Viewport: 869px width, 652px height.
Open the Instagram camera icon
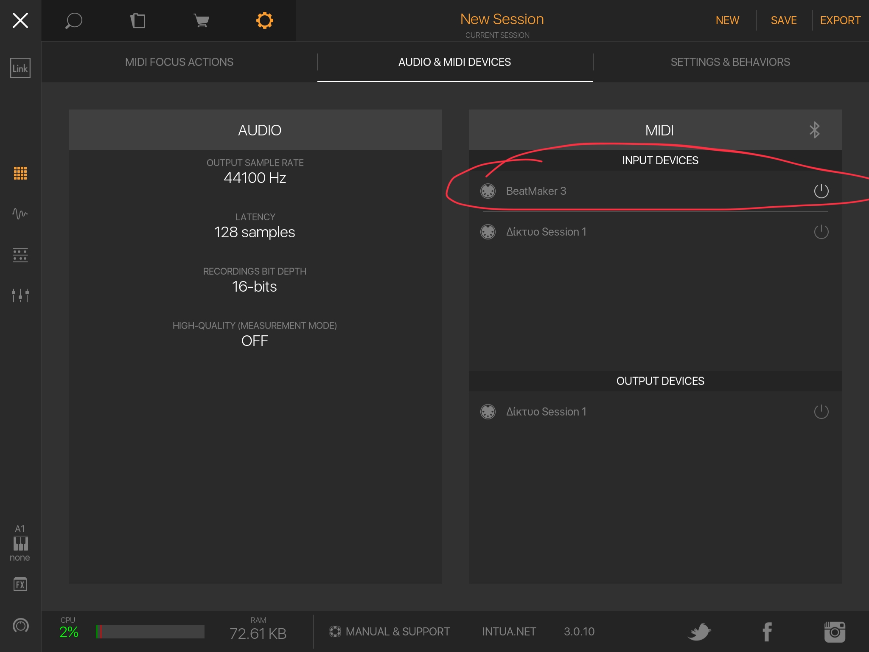tap(835, 632)
